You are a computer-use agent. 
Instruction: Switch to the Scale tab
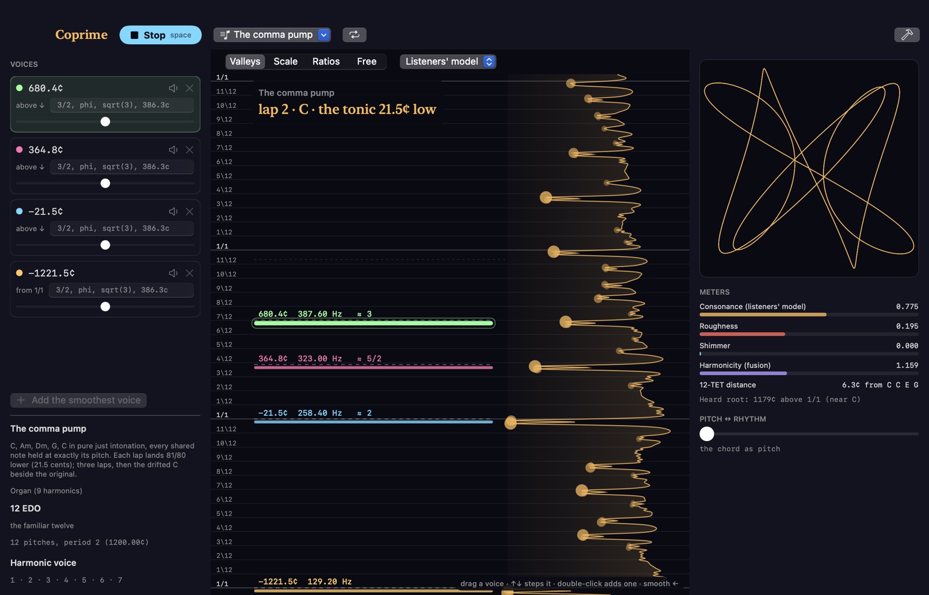click(x=286, y=62)
